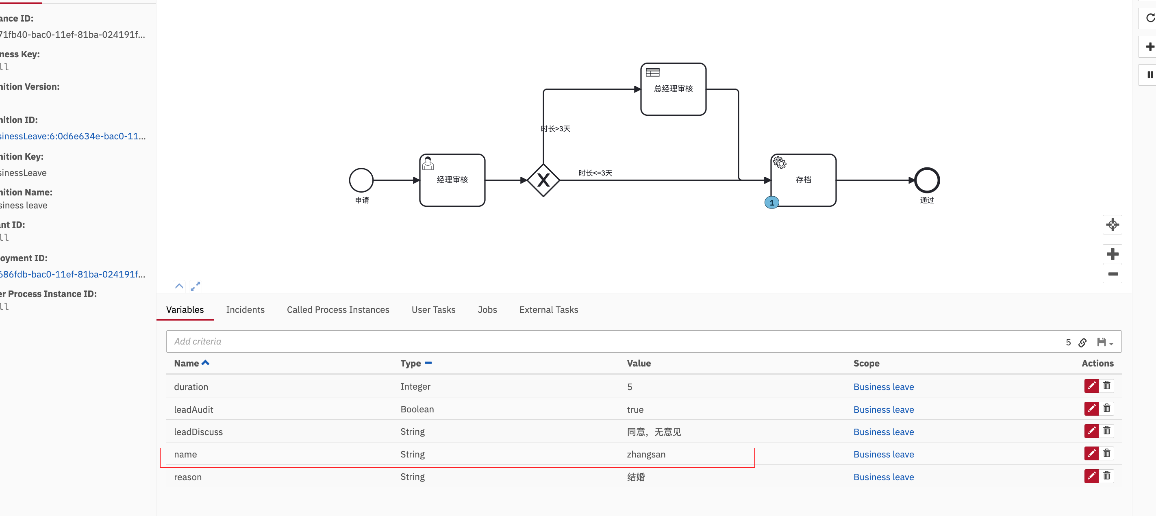The image size is (1156, 516).
Task: Click the edit pencil for duration variable
Action: coord(1091,386)
